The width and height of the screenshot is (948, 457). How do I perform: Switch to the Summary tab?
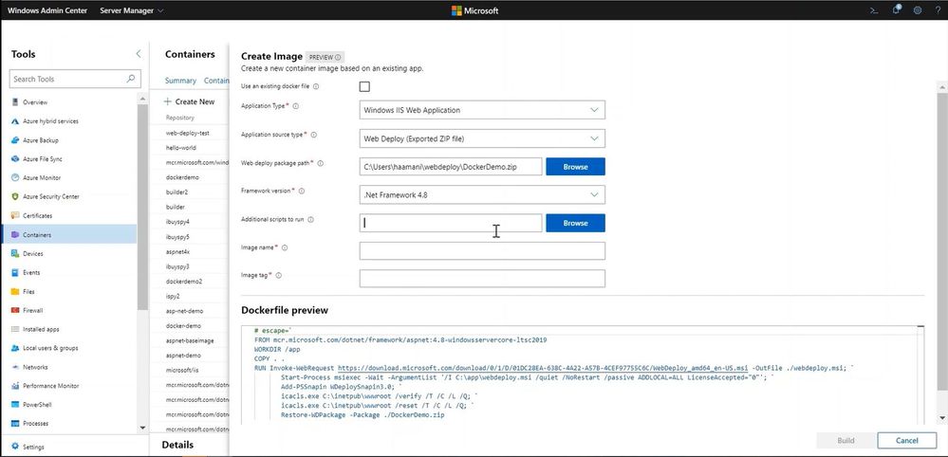tap(180, 81)
